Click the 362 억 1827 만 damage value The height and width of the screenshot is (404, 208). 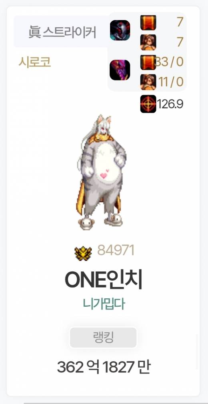point(104,367)
